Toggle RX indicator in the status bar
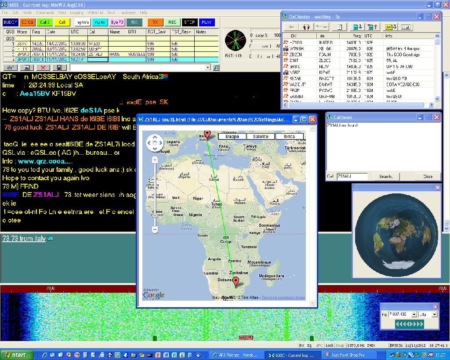 point(301,345)
